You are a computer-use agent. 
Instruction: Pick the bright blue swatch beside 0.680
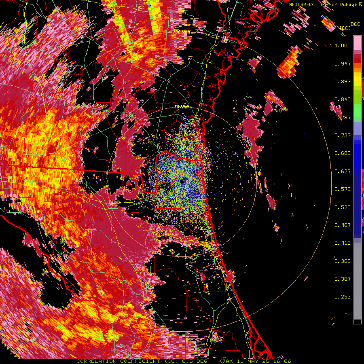click(x=357, y=154)
